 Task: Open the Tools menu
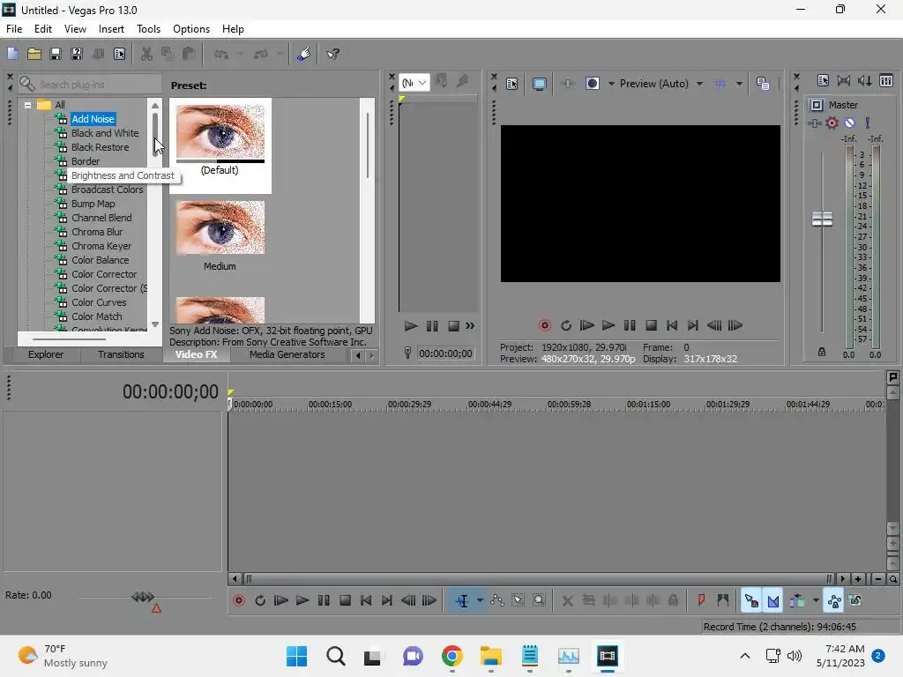148,29
